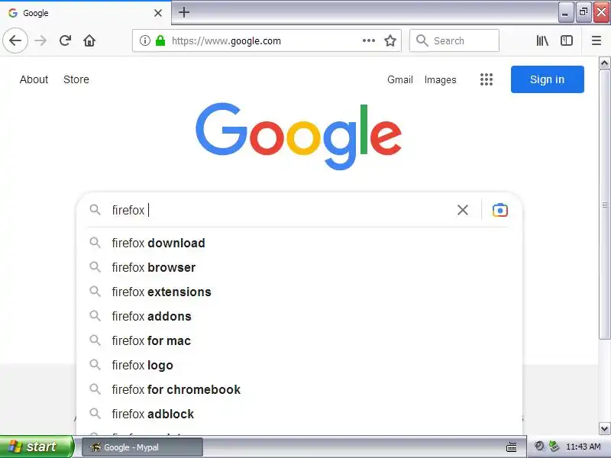Open the Google apps grid
The image size is (611, 458).
(487, 79)
